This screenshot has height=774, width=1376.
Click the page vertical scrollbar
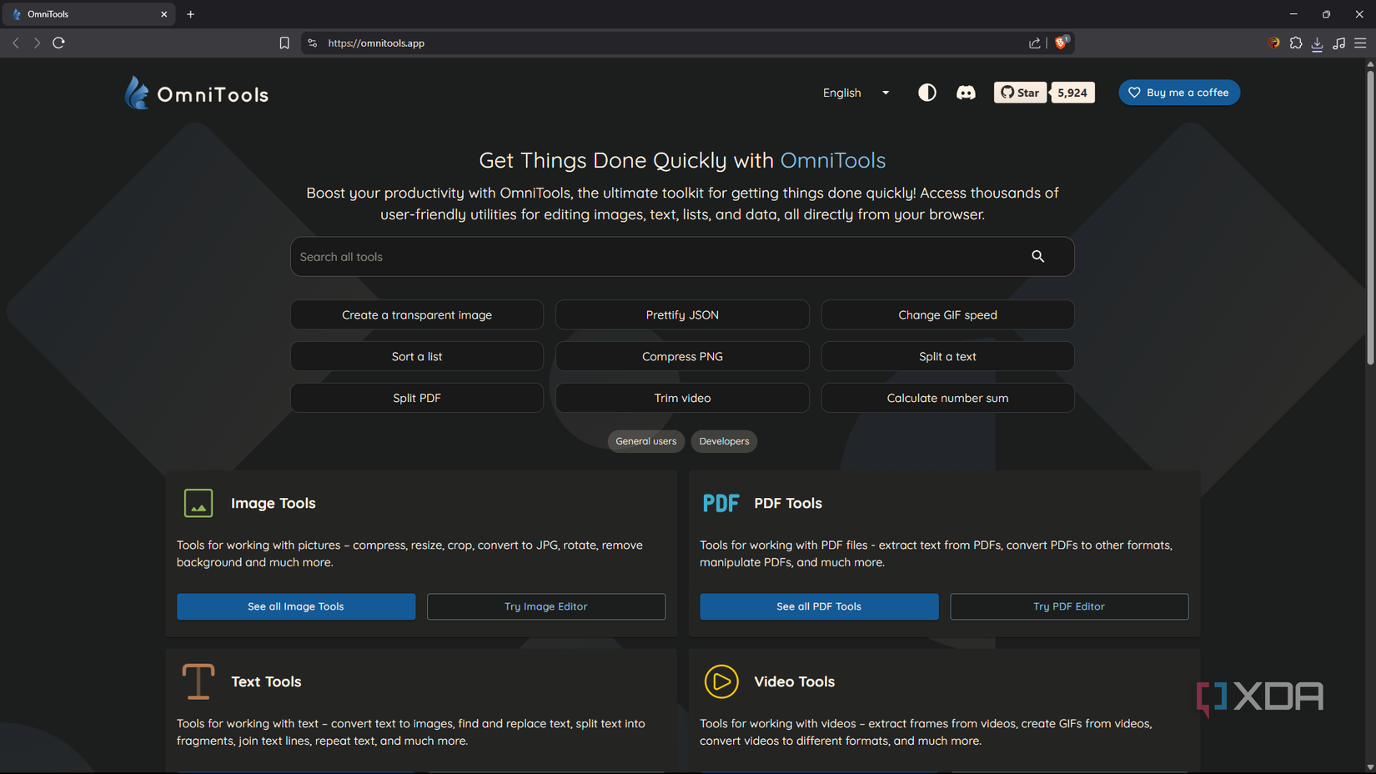pos(1370,217)
